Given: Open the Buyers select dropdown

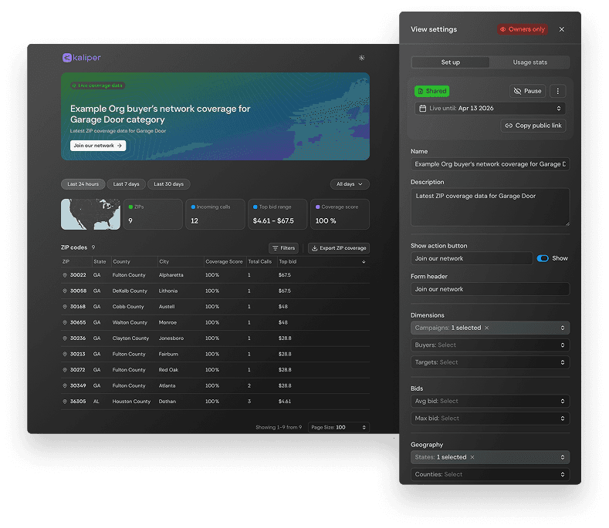Looking at the screenshot, I should pos(490,345).
